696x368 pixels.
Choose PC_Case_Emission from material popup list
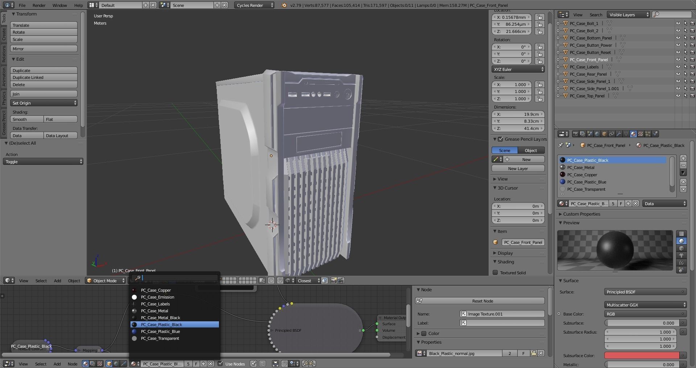(175, 297)
